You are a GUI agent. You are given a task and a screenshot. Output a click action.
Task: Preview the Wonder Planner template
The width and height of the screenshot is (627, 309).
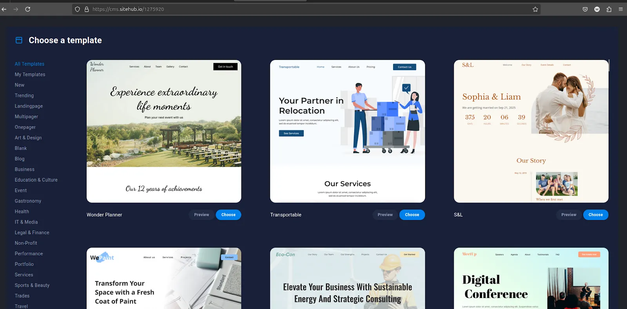201,215
